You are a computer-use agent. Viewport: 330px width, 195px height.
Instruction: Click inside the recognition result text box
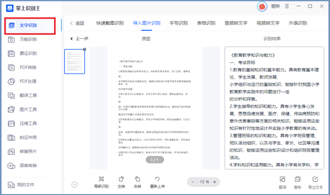pos(274,108)
